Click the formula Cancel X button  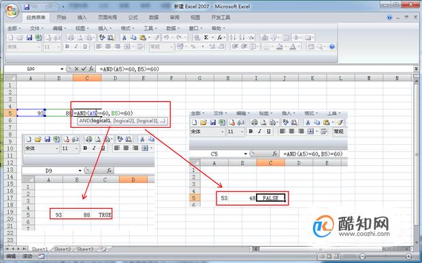pos(76,69)
